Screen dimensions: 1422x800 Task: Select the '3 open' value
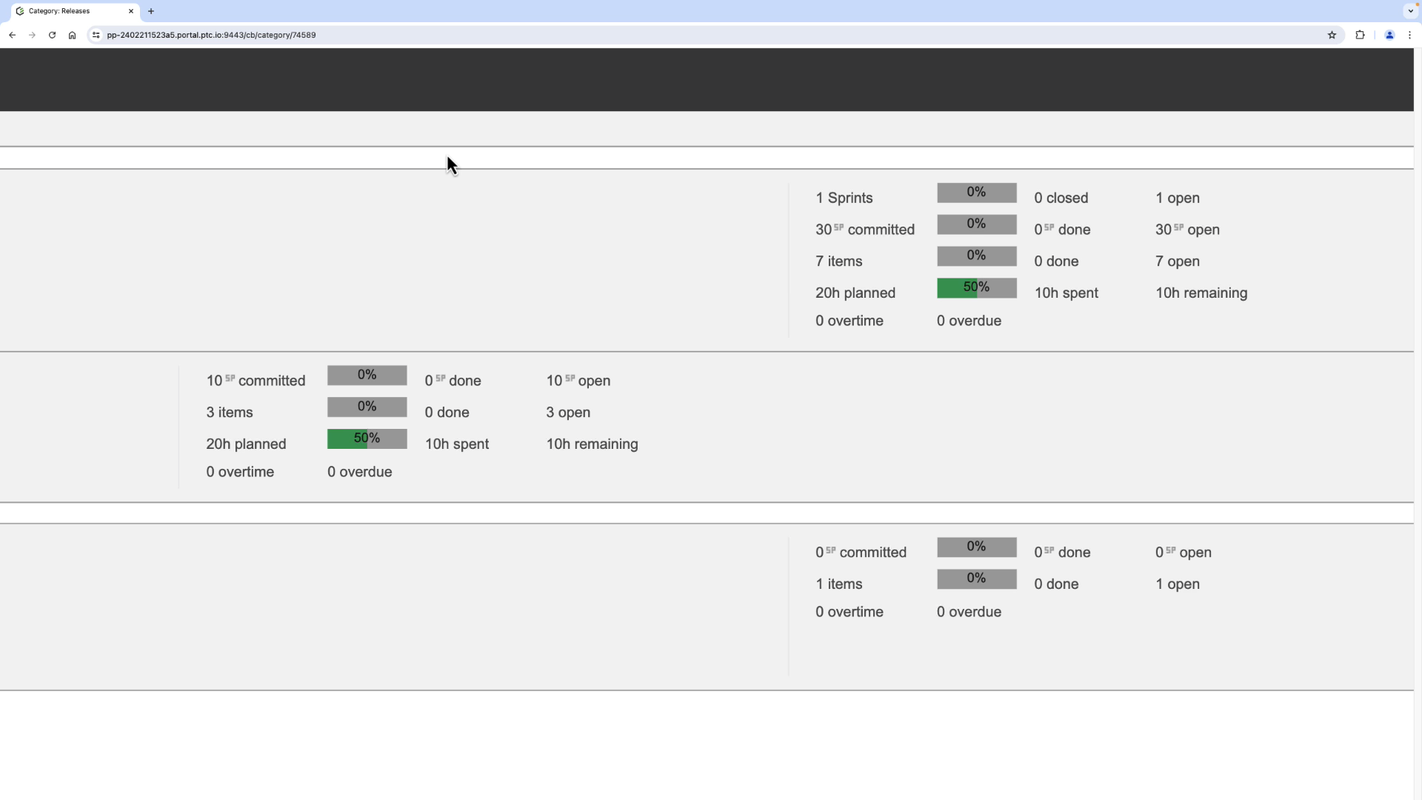coord(567,413)
